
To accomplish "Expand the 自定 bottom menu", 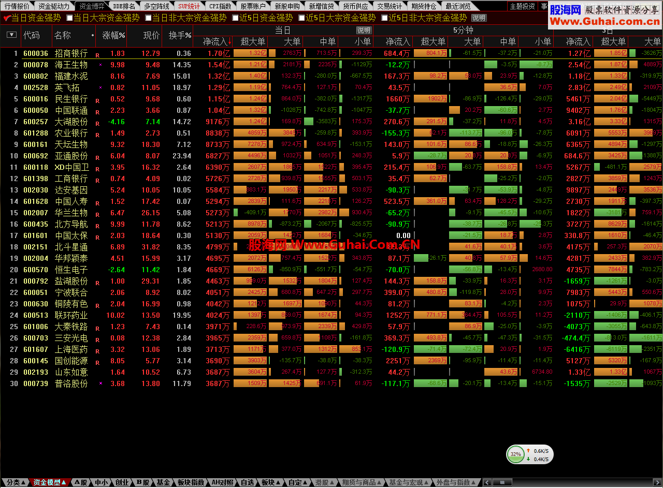I will [298, 482].
